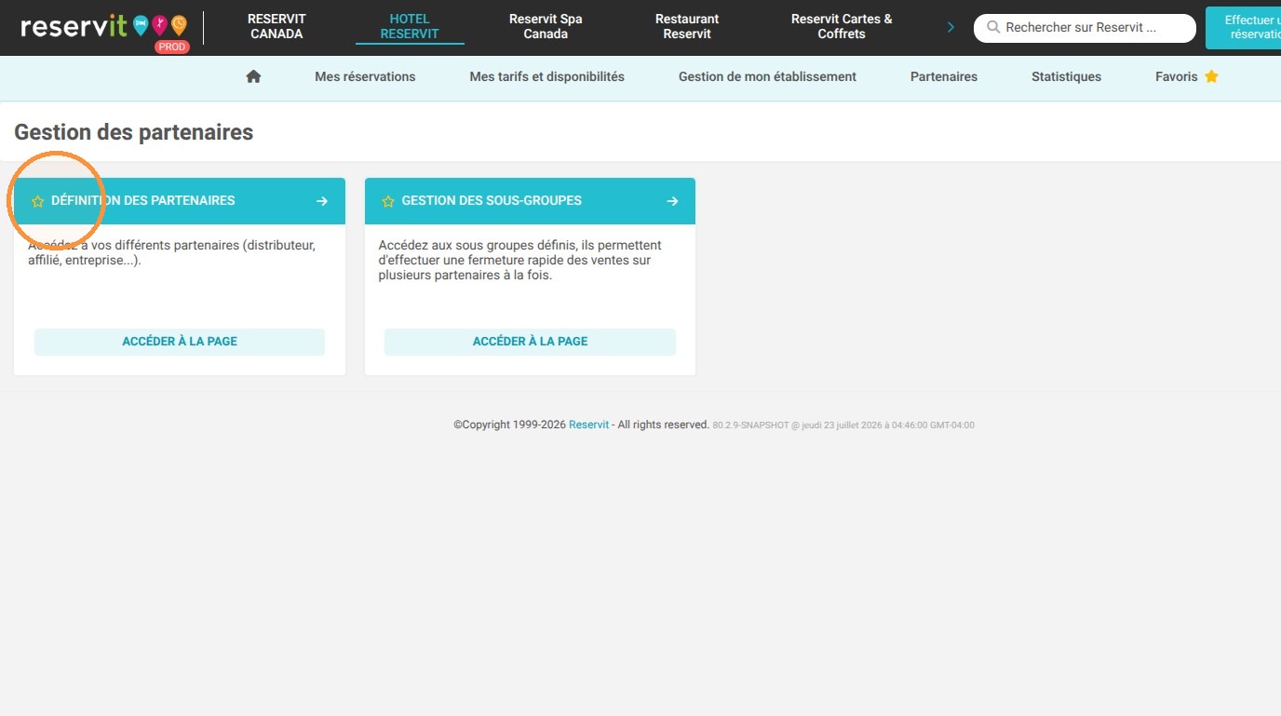
Task: Switch to Restaurant Reservit
Action: click(687, 26)
